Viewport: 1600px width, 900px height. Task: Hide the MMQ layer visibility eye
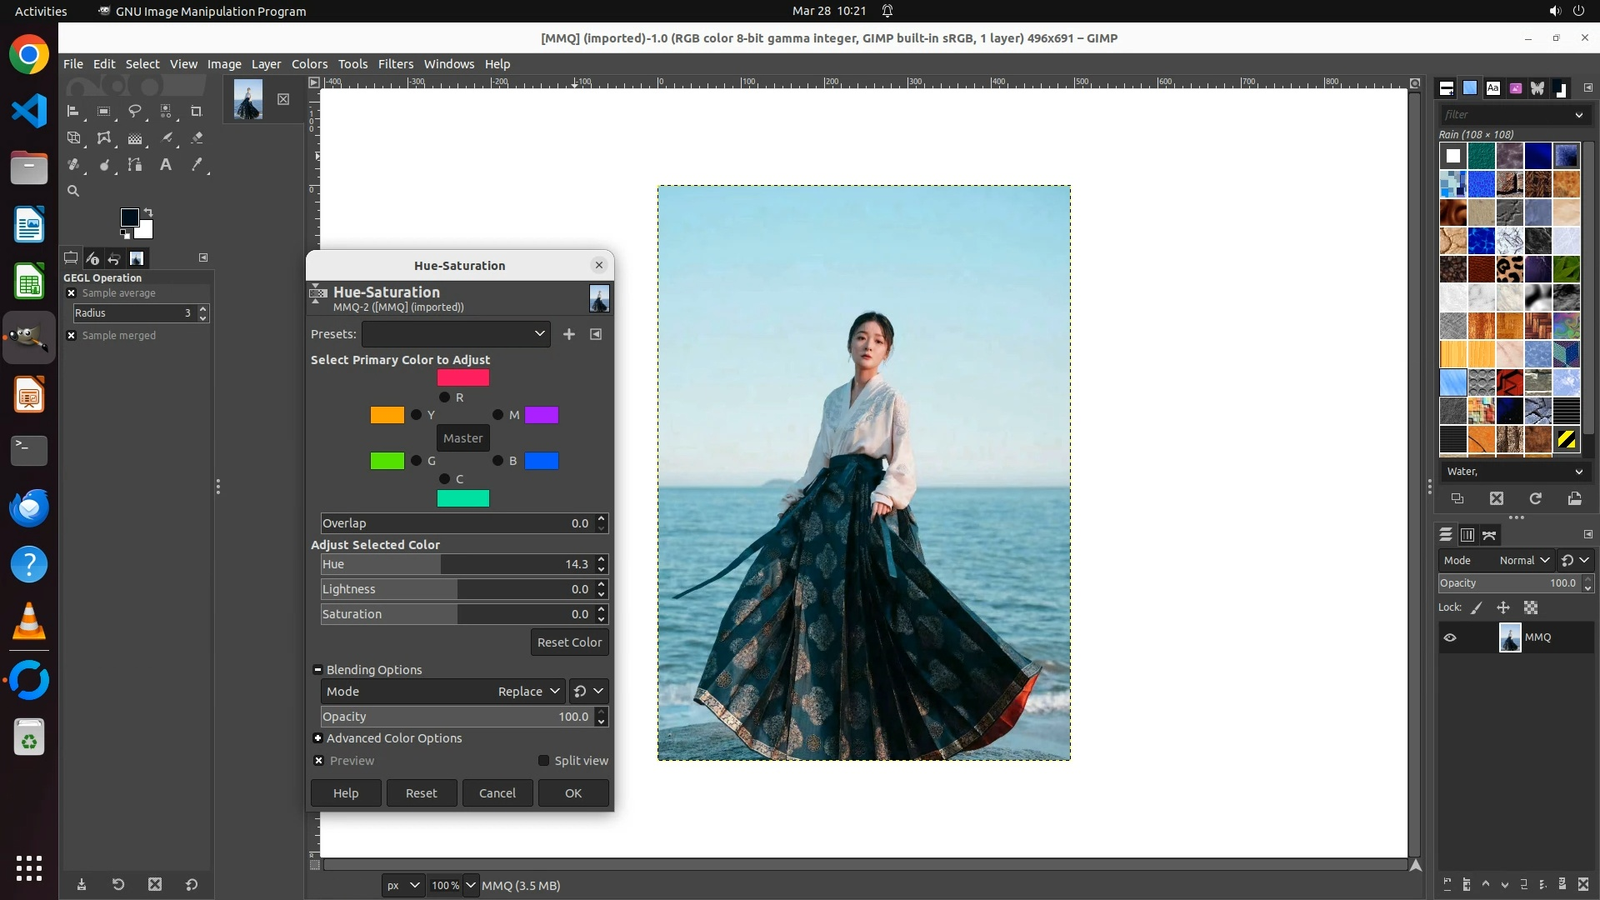pos(1450,637)
